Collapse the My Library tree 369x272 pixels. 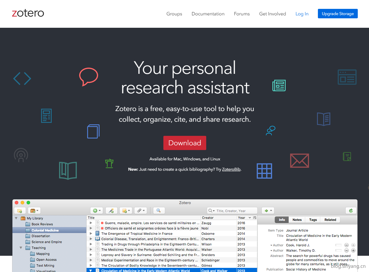pos(16,218)
